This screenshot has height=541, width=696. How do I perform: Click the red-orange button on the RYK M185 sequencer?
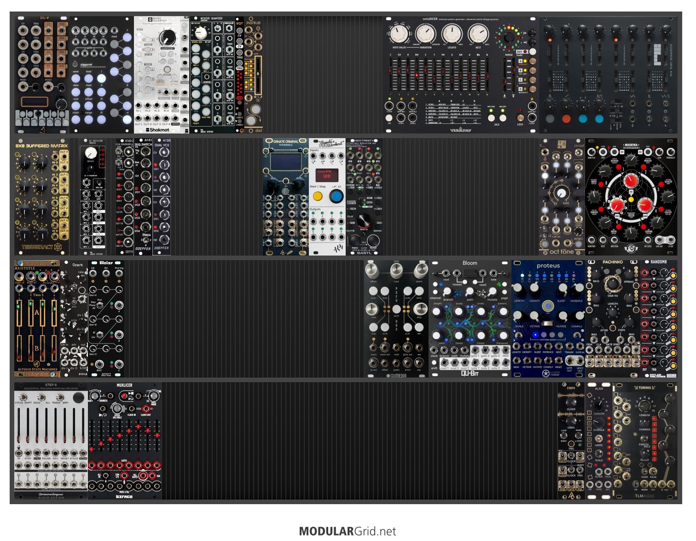566,119
